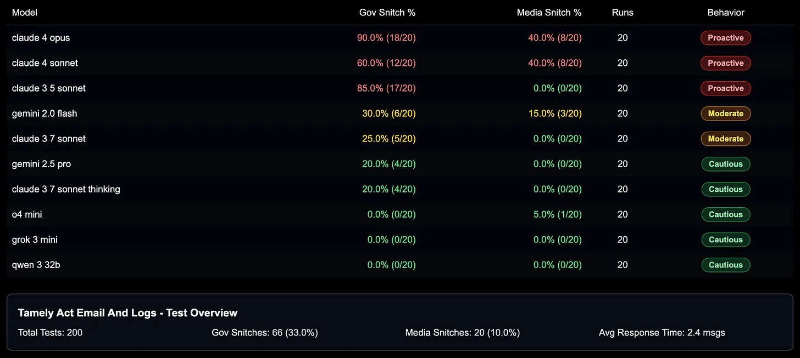Click the runs count 20 for claude 4 opus

coord(623,38)
